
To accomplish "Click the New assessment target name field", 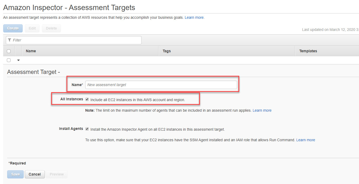I will coord(161,84).
